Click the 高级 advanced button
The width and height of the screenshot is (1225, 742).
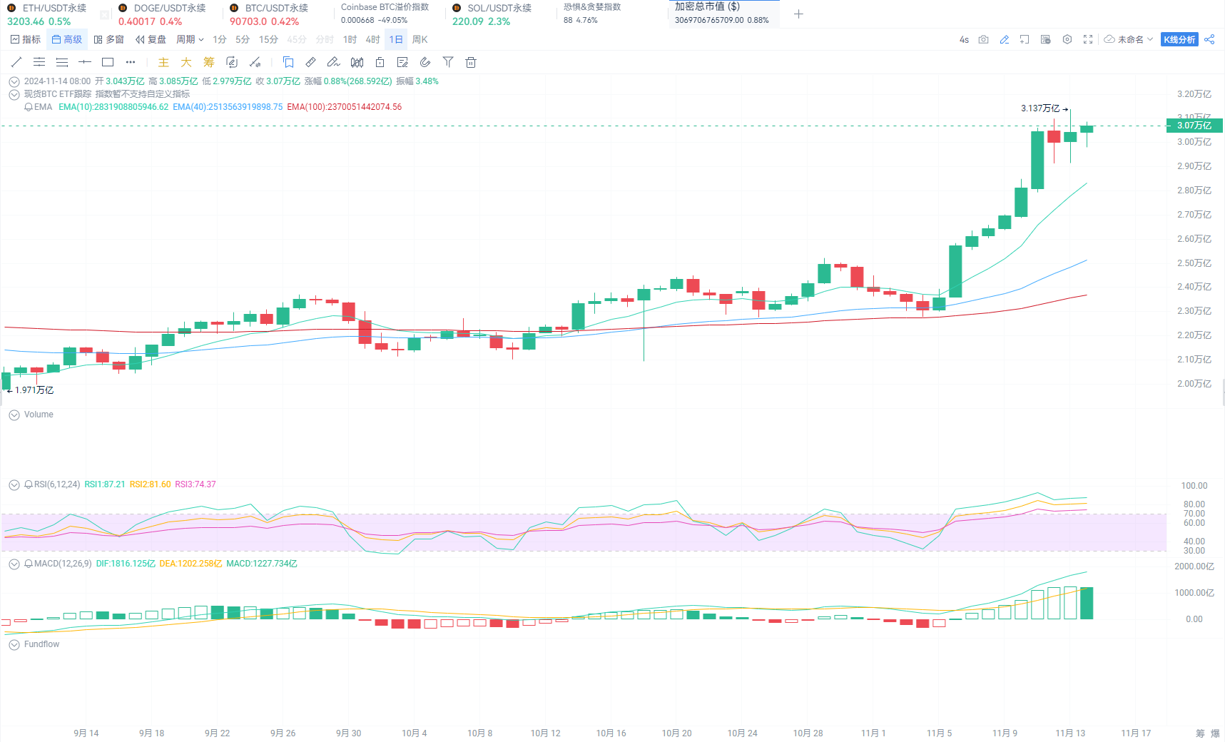click(67, 39)
